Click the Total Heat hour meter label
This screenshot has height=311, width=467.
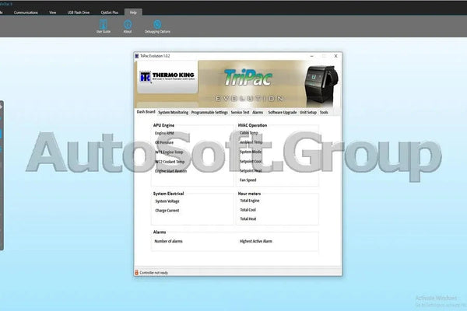(248, 218)
